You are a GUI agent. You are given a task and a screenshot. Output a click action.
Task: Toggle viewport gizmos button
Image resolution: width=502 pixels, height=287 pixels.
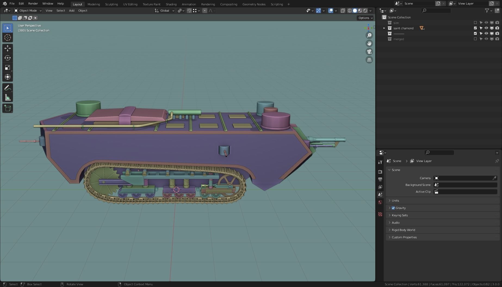[x=318, y=11]
